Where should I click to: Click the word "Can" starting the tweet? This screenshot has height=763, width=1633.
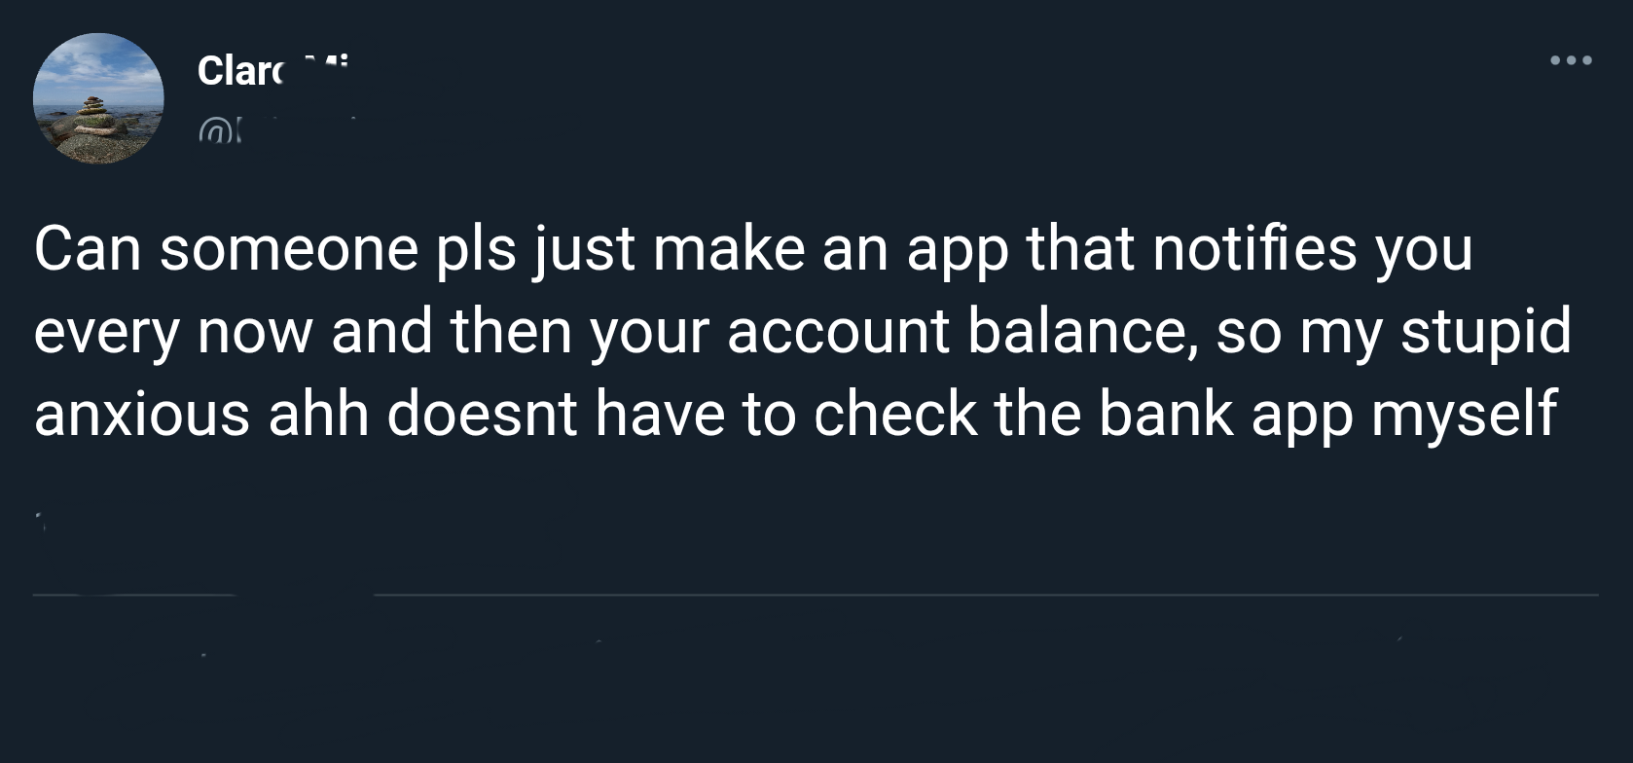[89, 249]
